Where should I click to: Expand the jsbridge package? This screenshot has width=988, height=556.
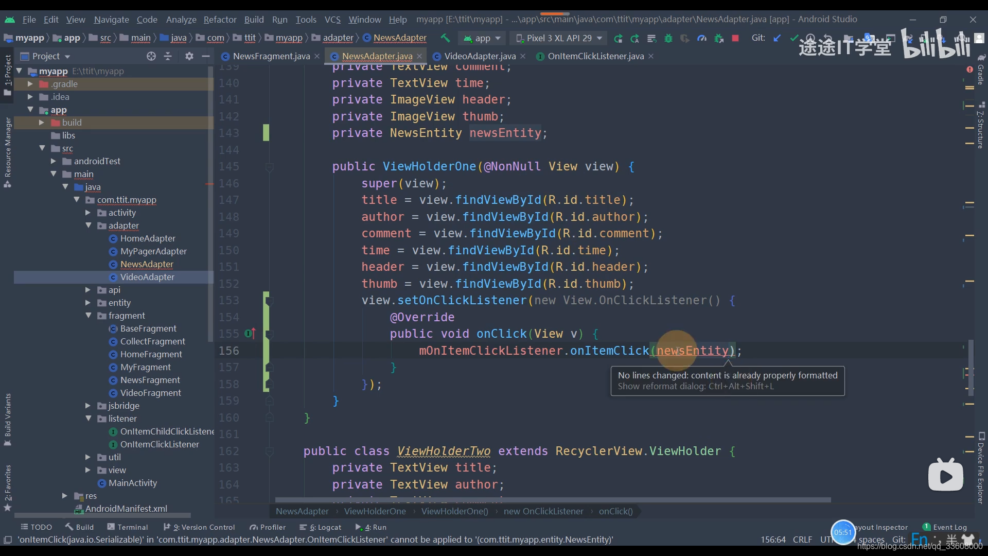point(88,406)
